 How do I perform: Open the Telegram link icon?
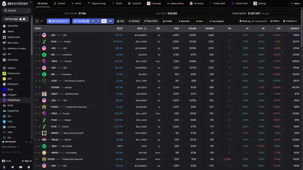tap(12, 167)
